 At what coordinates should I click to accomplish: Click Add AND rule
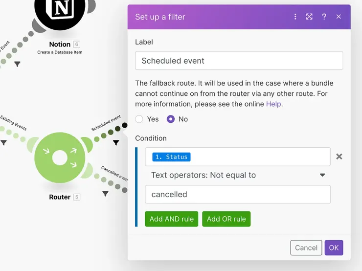point(172,219)
